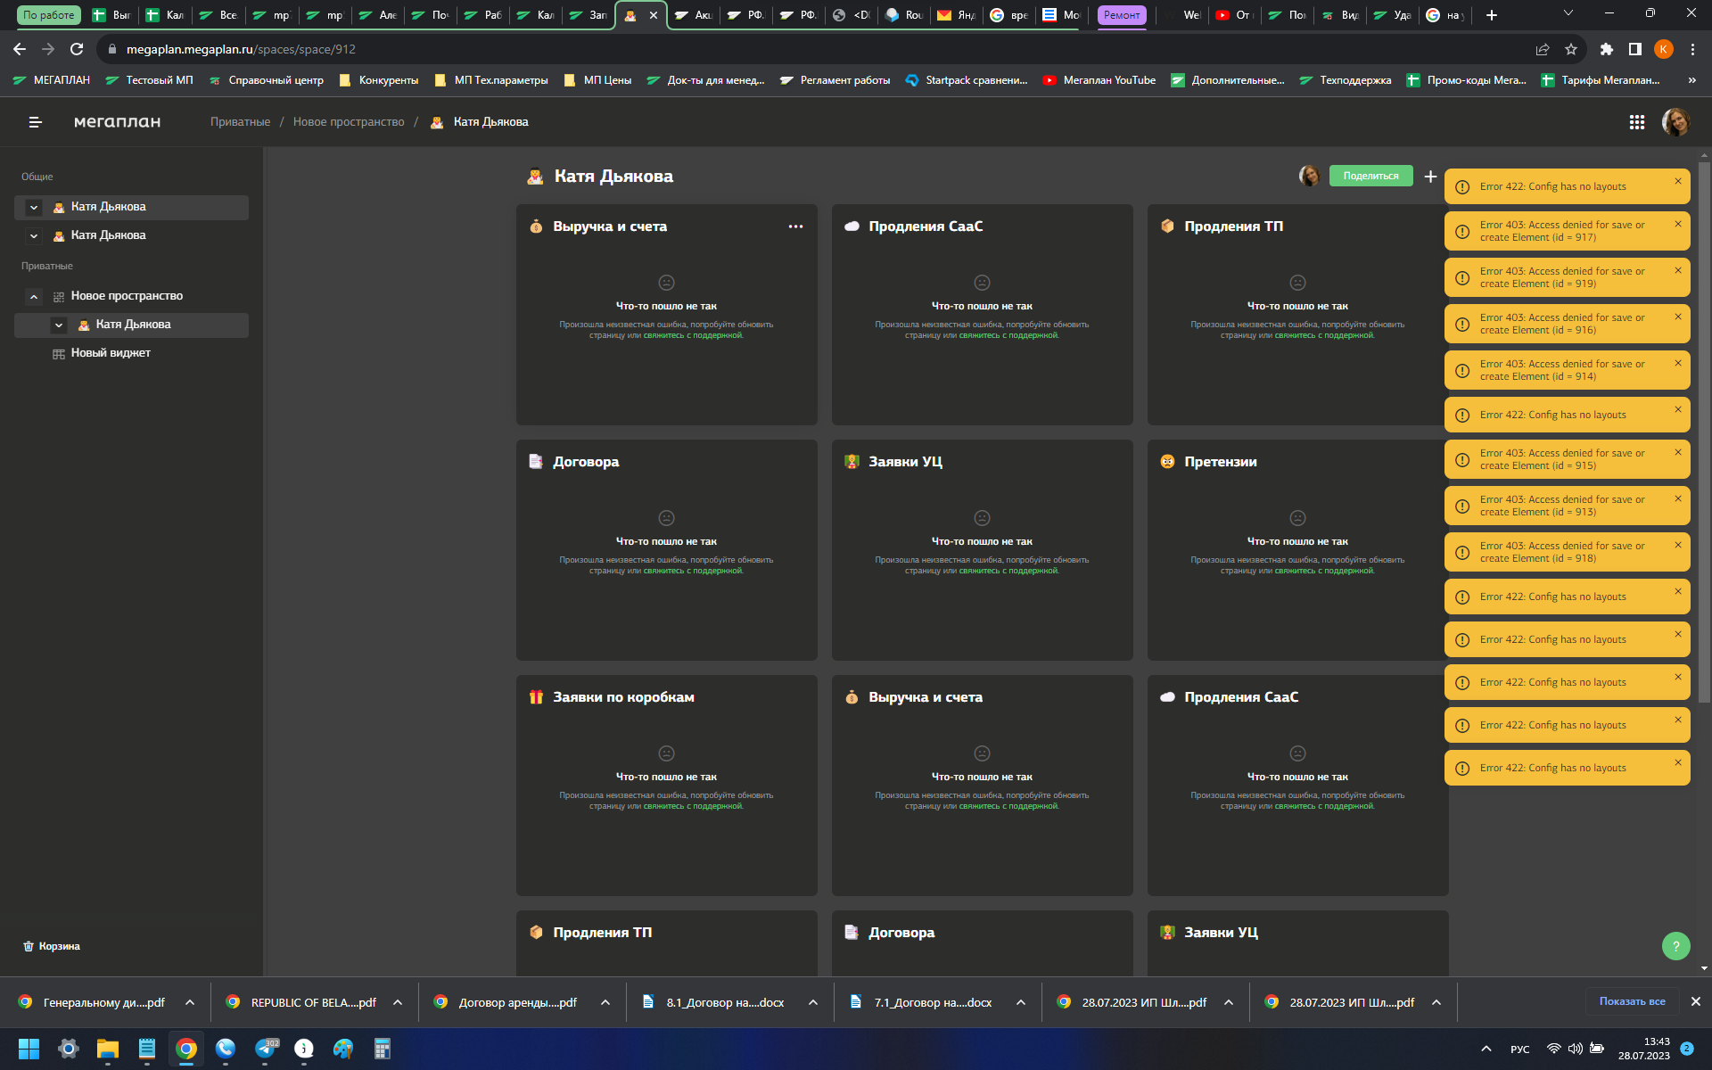The width and height of the screenshot is (1712, 1070).
Task: Open browser extensions puzzle icon
Action: (x=1607, y=49)
